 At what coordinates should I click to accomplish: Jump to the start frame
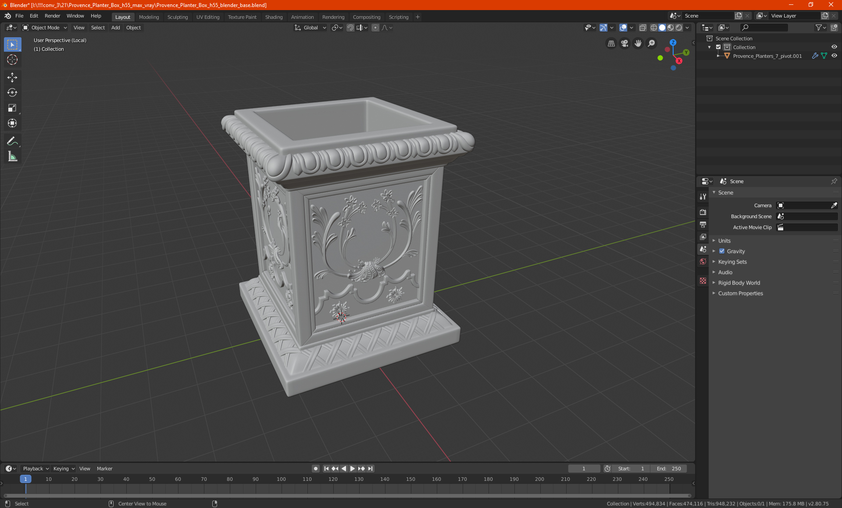point(326,469)
